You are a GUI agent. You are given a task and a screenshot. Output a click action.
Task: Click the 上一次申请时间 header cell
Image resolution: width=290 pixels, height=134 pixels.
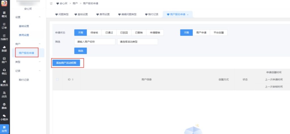(x=274, y=79)
